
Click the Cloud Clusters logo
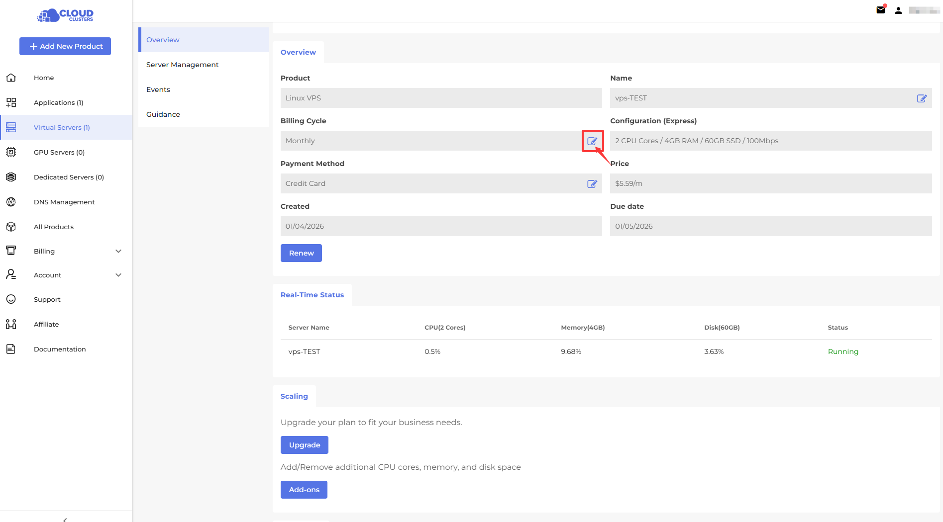[x=65, y=15]
